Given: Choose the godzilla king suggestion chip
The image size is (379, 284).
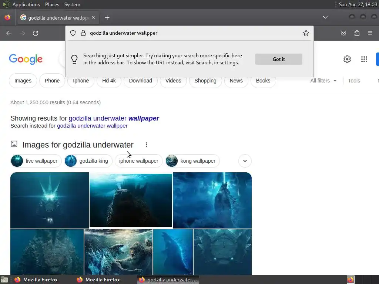Looking at the screenshot, I should click(x=88, y=161).
